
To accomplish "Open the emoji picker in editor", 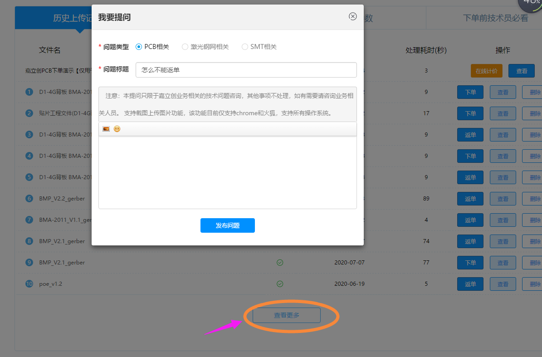I will tap(117, 129).
